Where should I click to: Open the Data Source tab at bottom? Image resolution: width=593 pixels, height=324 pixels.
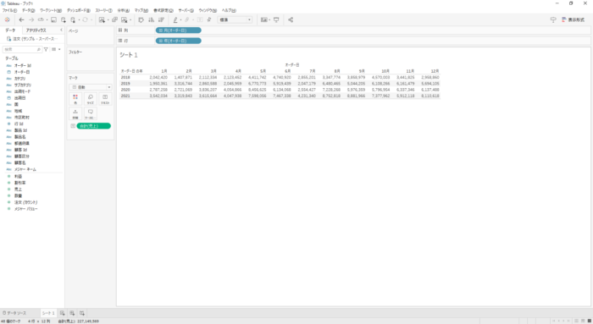coord(14,313)
